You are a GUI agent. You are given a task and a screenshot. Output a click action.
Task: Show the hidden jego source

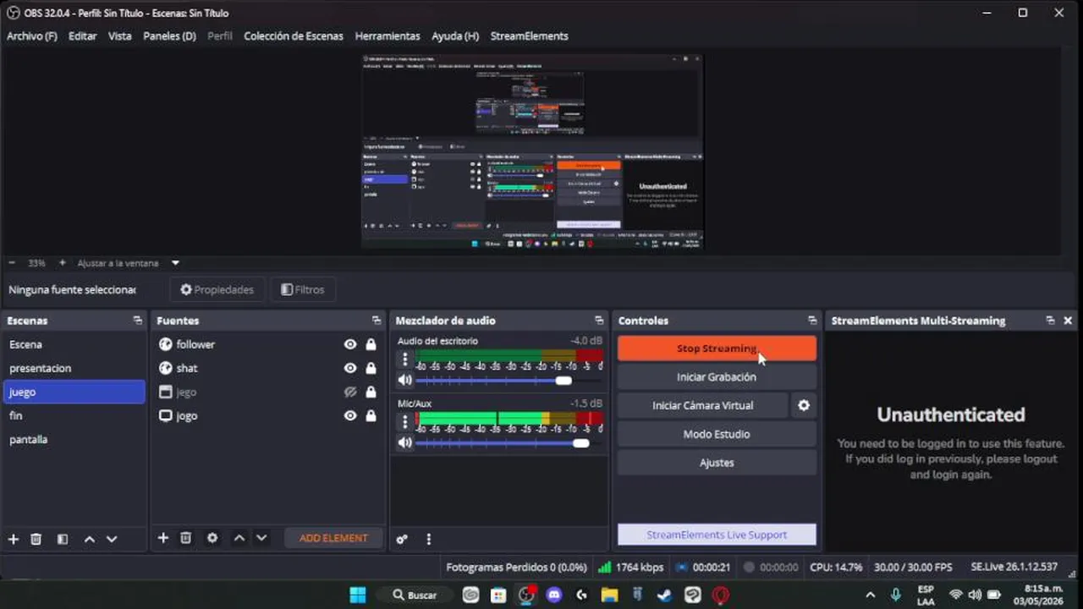pyautogui.click(x=350, y=392)
